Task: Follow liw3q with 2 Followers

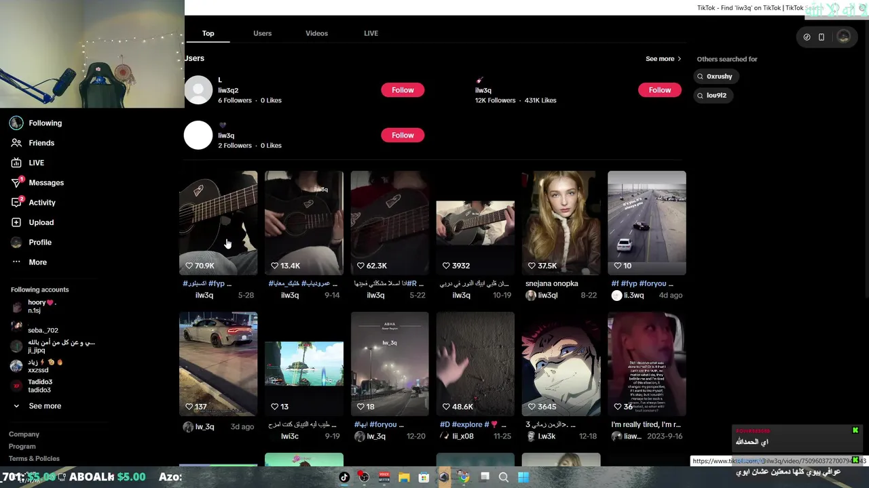Action: [403, 136]
